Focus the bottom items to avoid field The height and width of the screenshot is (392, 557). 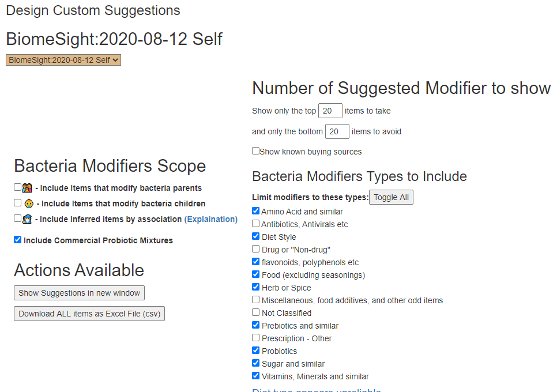pos(337,131)
